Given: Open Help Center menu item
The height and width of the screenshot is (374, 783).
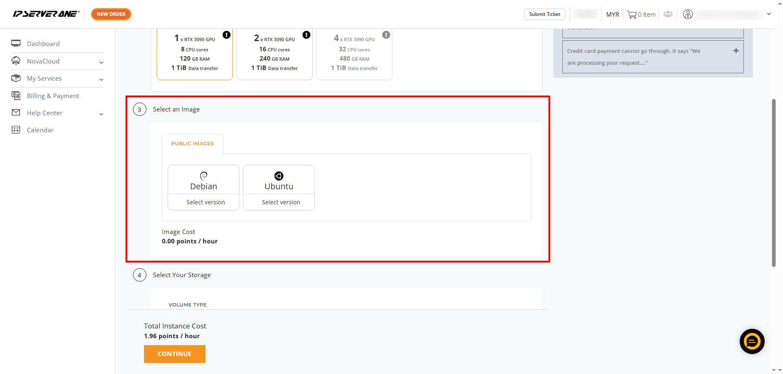Looking at the screenshot, I should coord(44,113).
